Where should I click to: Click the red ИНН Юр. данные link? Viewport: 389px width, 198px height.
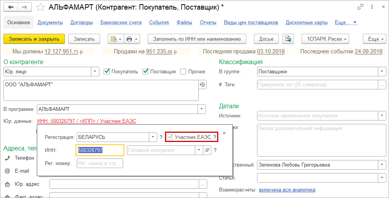pyautogui.click(x=87, y=121)
